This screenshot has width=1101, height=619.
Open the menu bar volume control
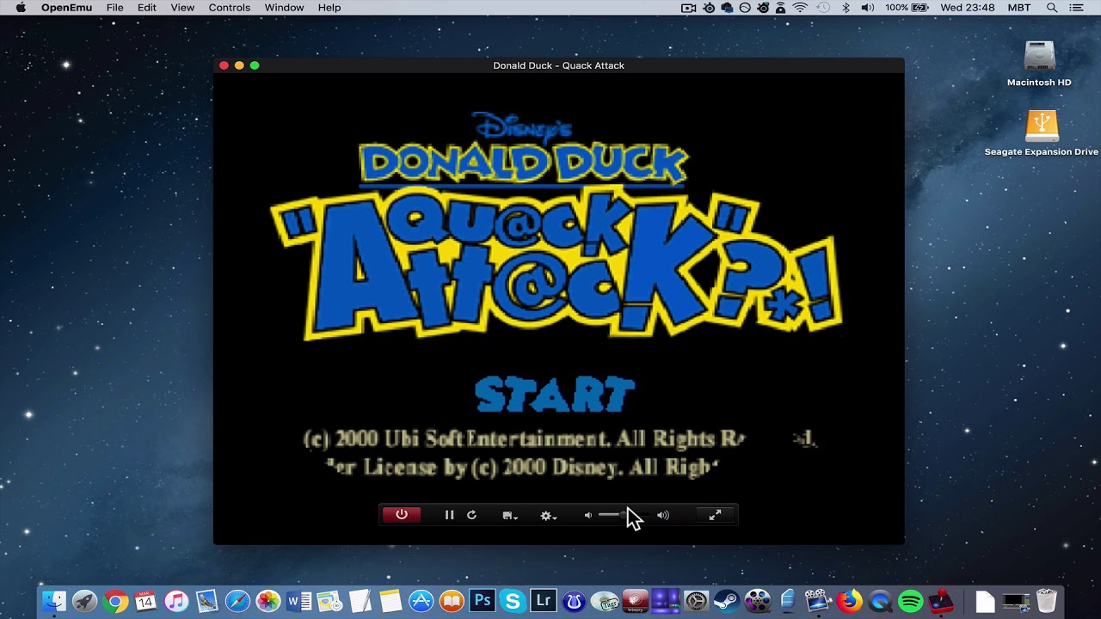point(867,8)
